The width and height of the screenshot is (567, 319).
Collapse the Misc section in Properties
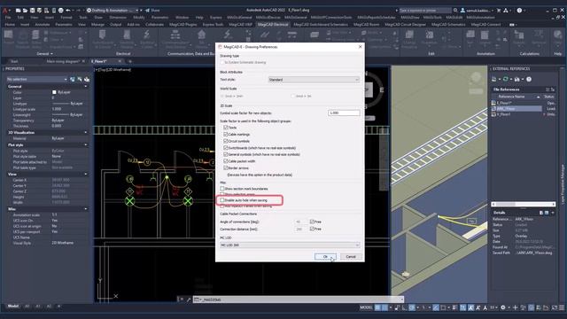(x=86, y=209)
